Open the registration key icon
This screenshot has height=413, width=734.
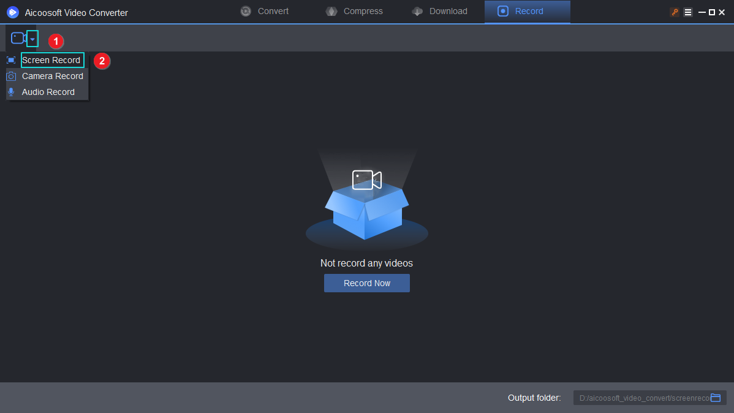(x=675, y=13)
